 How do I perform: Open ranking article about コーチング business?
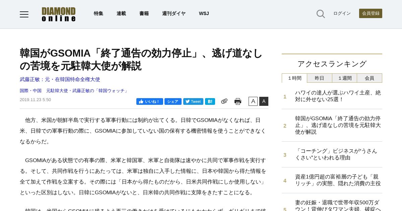(336, 154)
